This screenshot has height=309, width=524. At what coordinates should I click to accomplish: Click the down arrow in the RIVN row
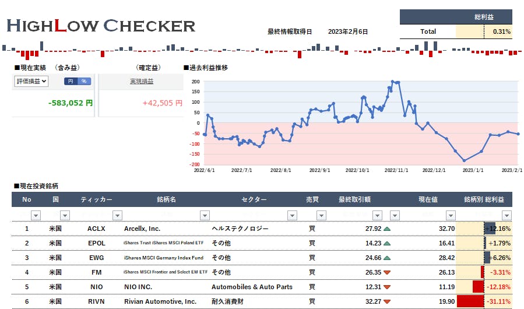pos(388,301)
